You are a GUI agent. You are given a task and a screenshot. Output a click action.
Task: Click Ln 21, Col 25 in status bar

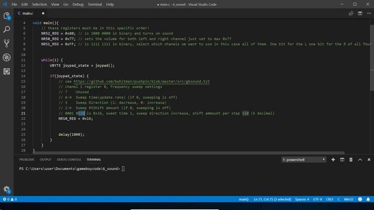point(272,199)
